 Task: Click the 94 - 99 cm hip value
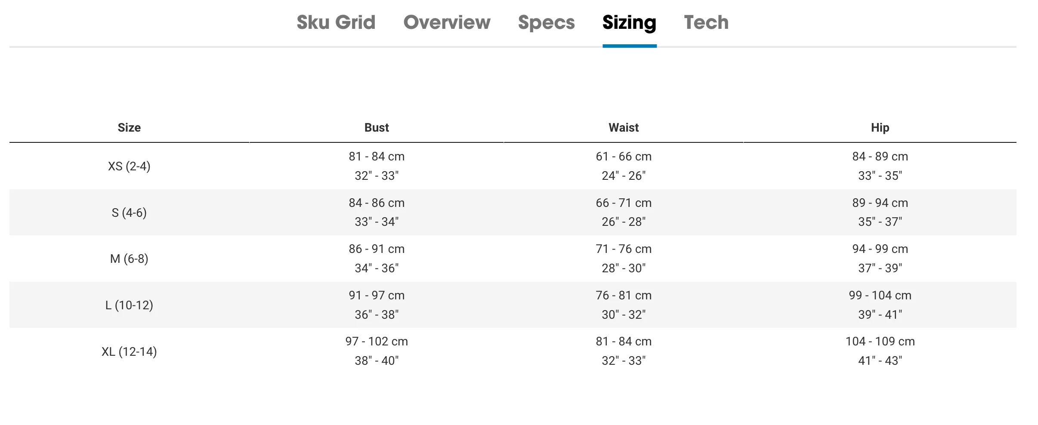880,249
